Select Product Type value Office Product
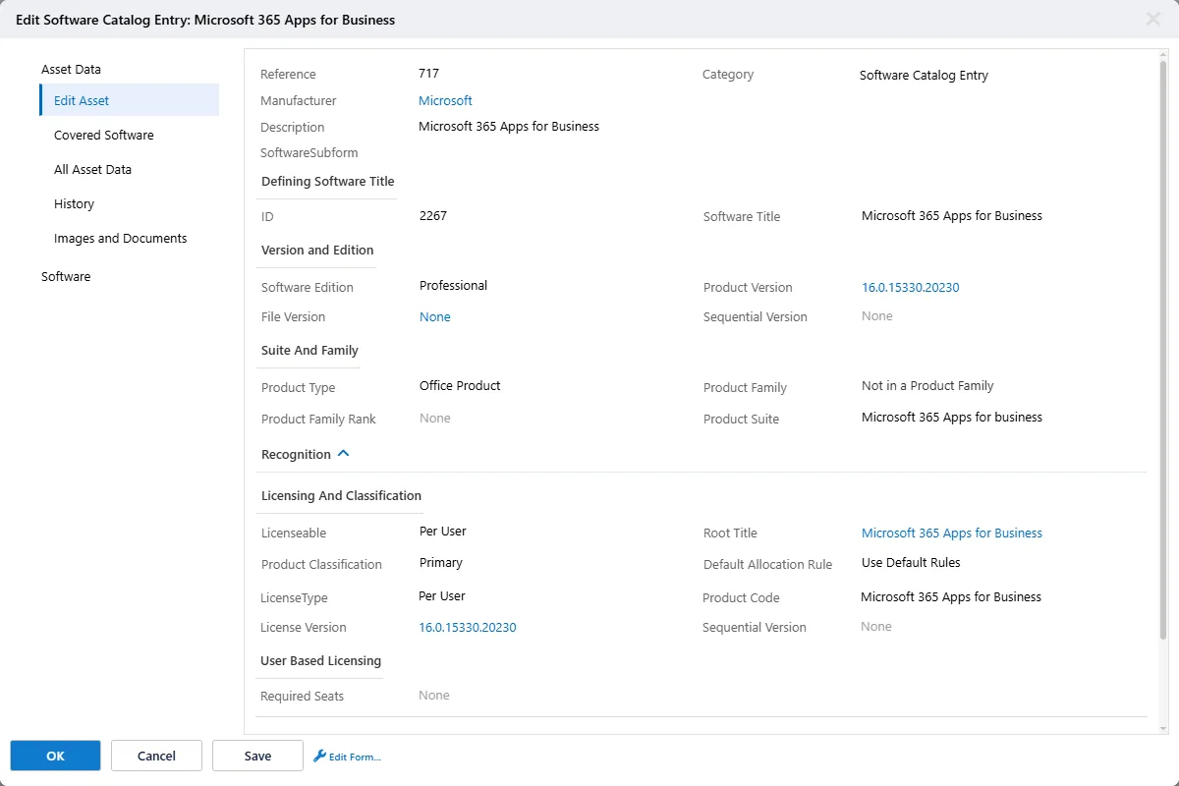This screenshot has height=786, width=1179. point(460,385)
